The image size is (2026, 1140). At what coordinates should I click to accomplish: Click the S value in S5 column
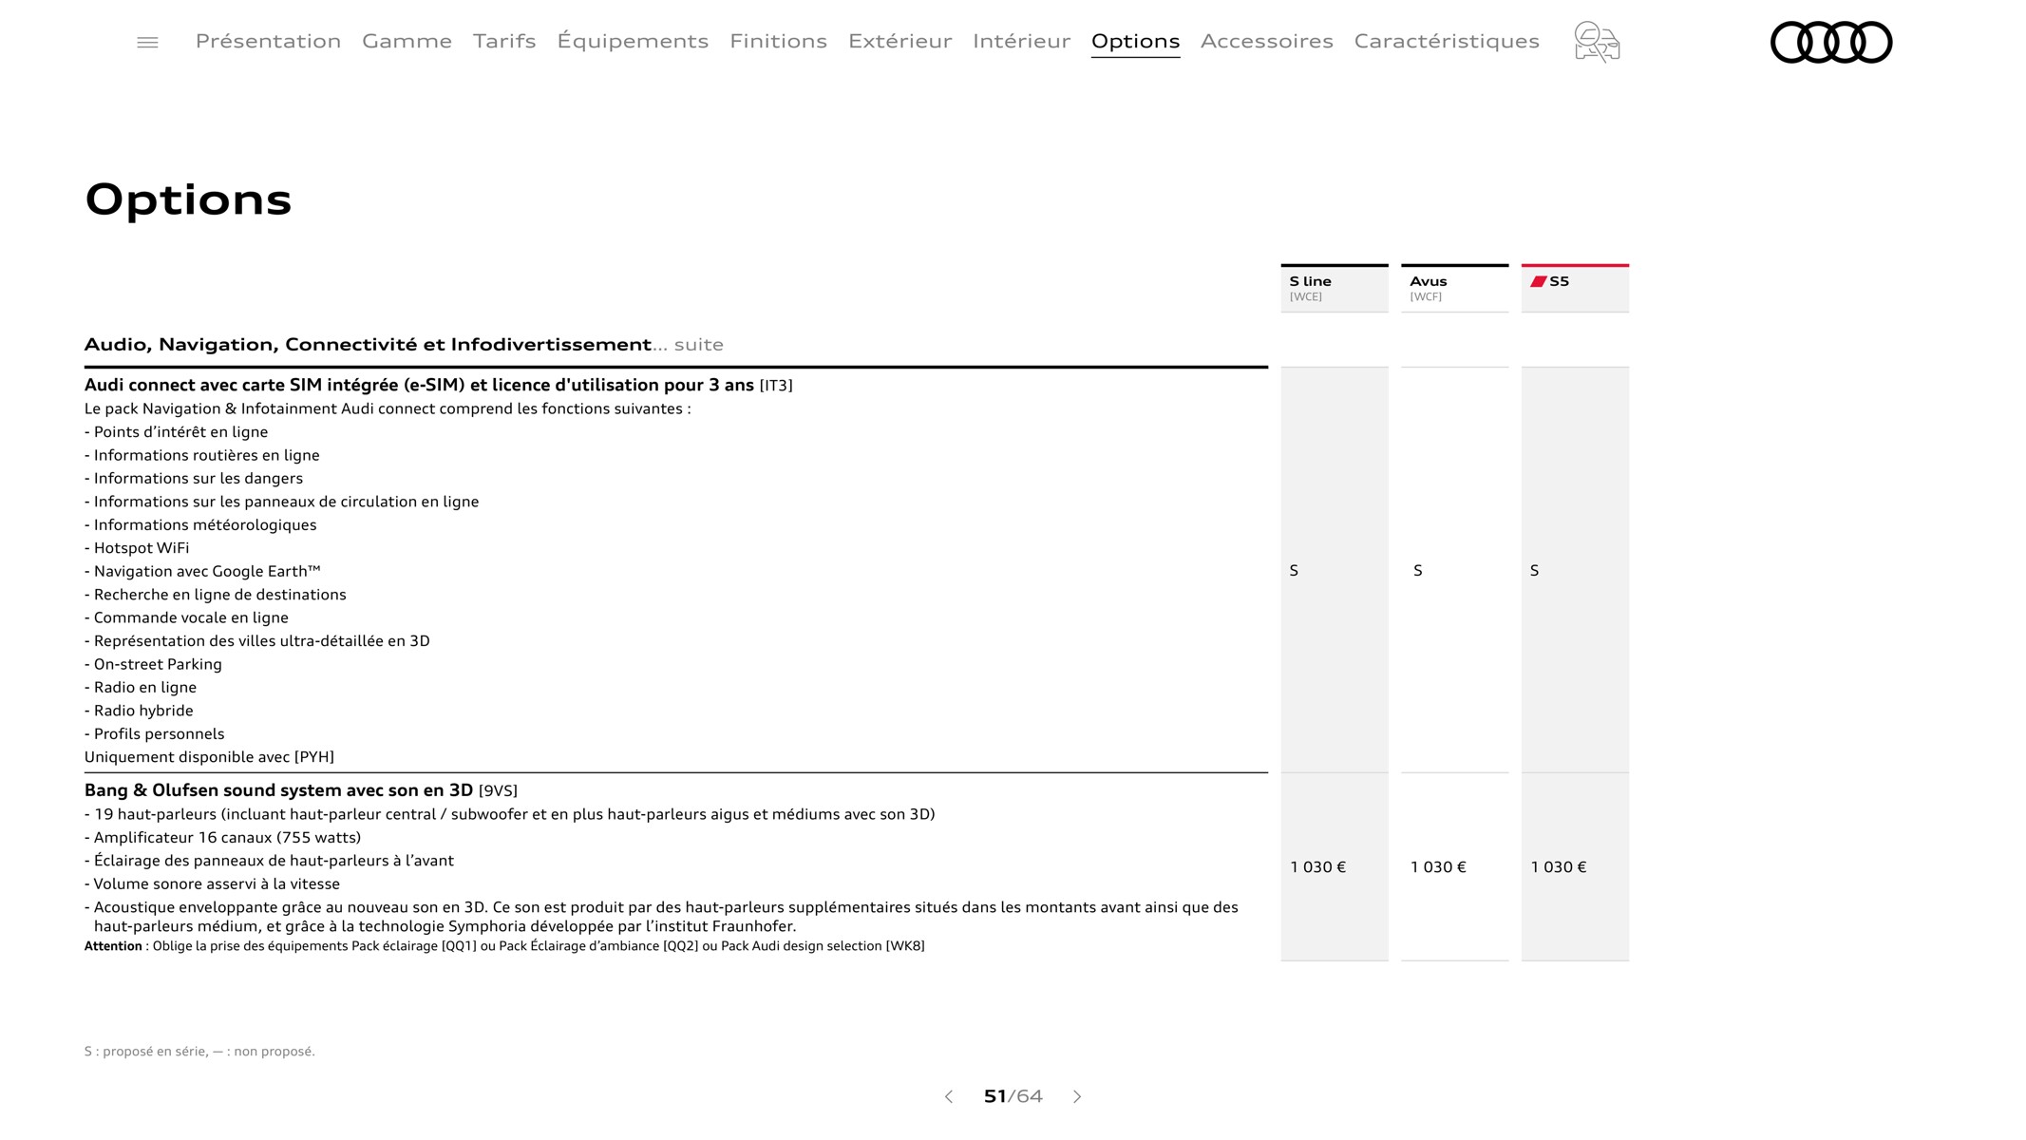pyautogui.click(x=1534, y=570)
